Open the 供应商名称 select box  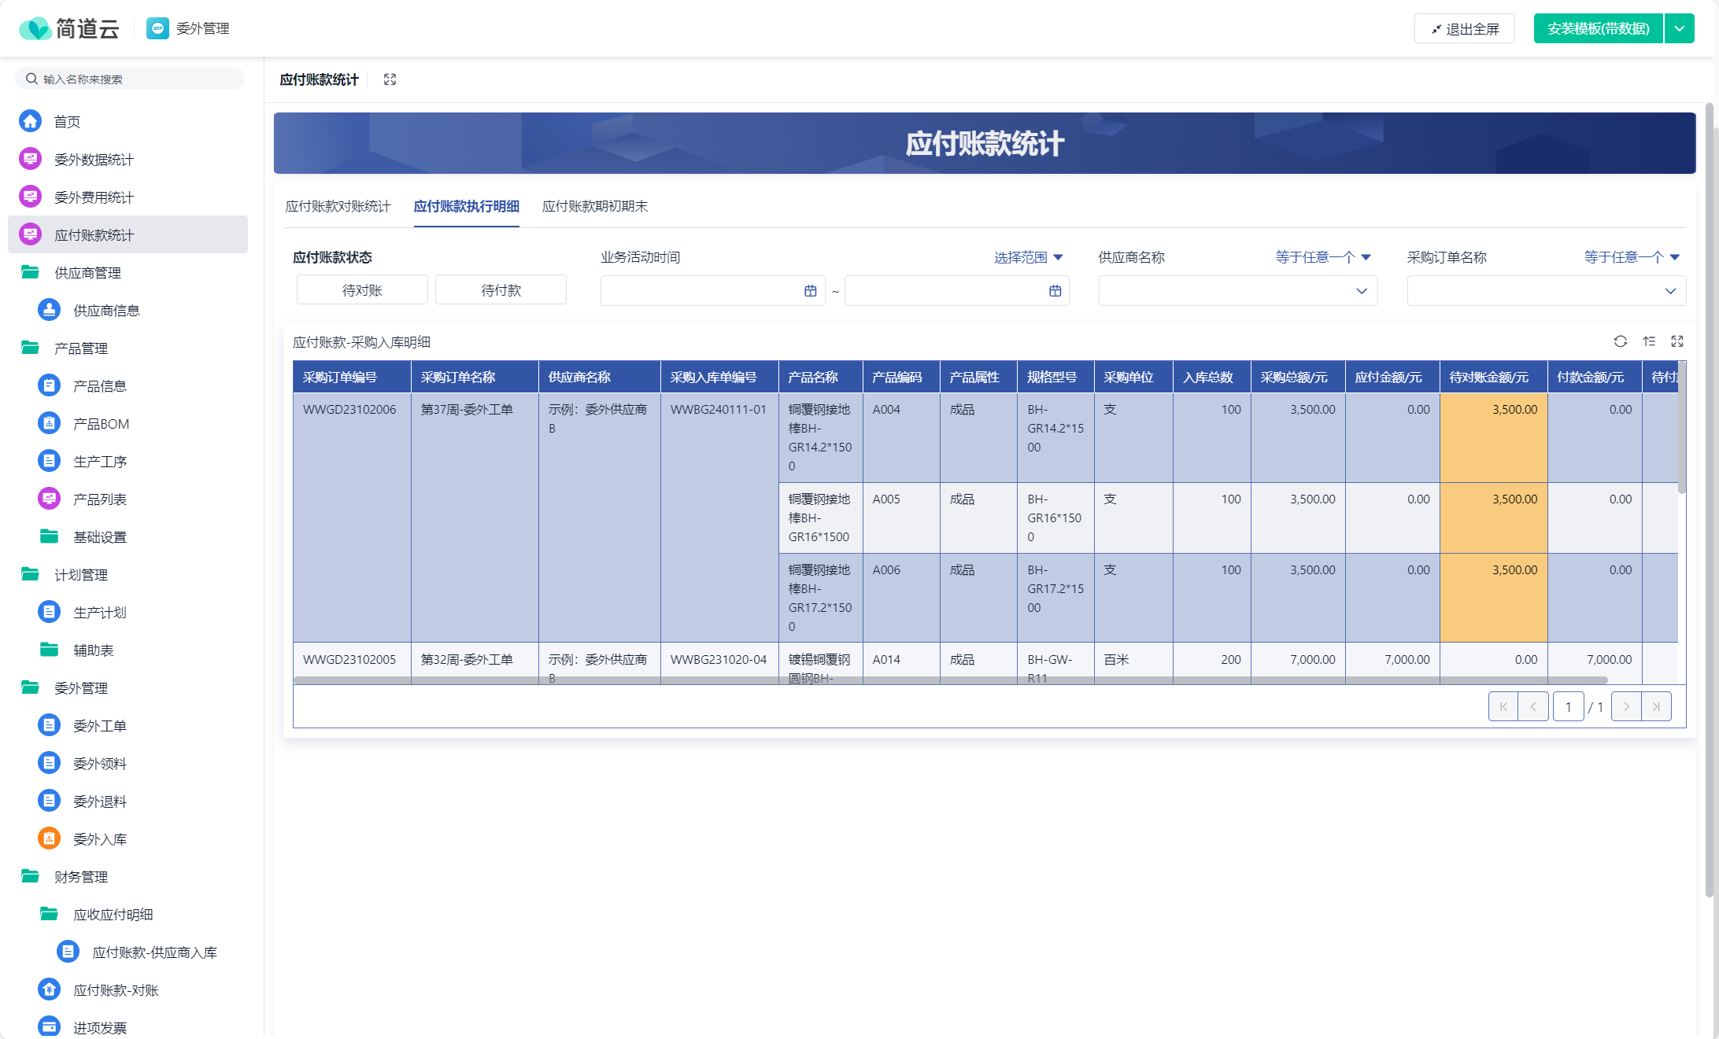1237,291
